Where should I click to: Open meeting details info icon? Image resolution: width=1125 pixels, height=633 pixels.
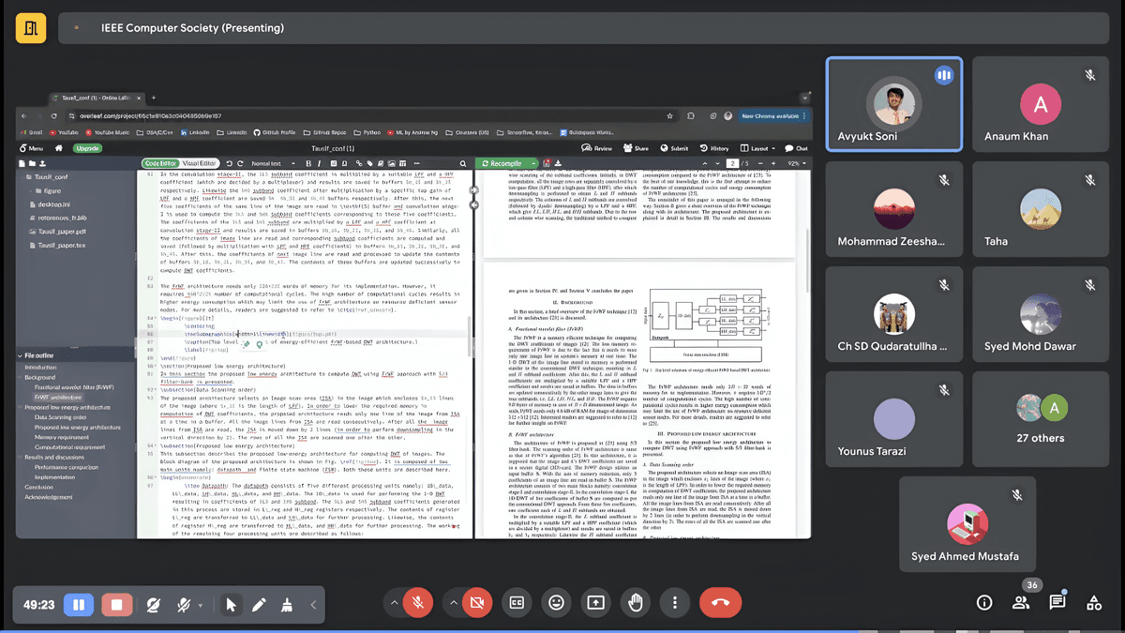click(x=984, y=603)
